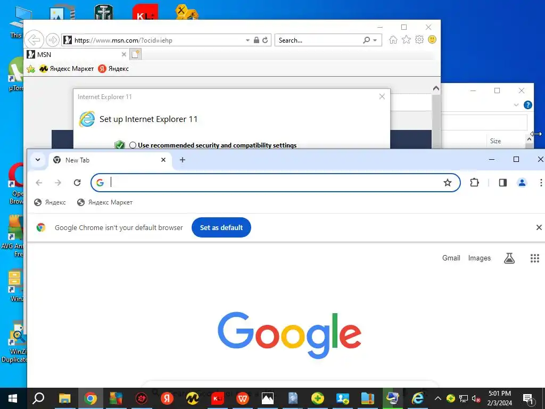Open the Google apps grid
545x409 pixels.
pyautogui.click(x=534, y=258)
